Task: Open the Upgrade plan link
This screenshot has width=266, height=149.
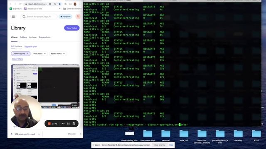Action: [31, 46]
